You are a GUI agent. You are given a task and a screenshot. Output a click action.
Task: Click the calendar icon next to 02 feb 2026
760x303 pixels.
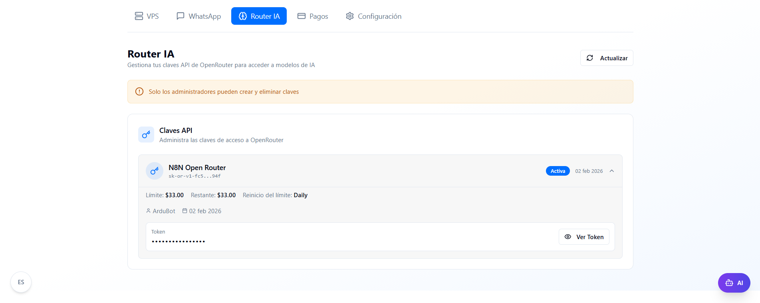[185, 211]
